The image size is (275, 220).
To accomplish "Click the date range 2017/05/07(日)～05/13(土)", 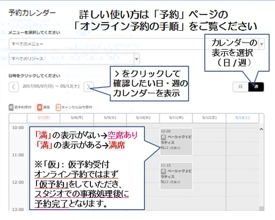I will [51, 86].
